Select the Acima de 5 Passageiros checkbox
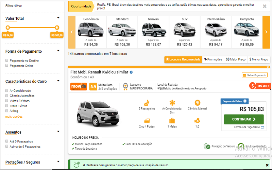 coord(6,146)
